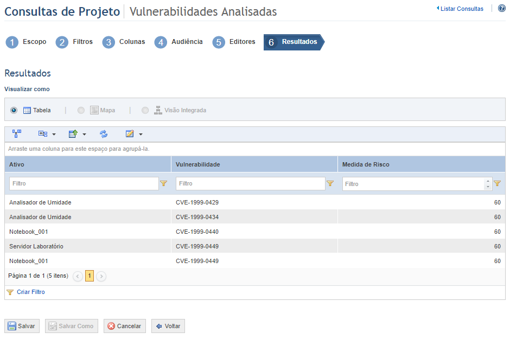Go to step 5 Editores

(x=233, y=42)
